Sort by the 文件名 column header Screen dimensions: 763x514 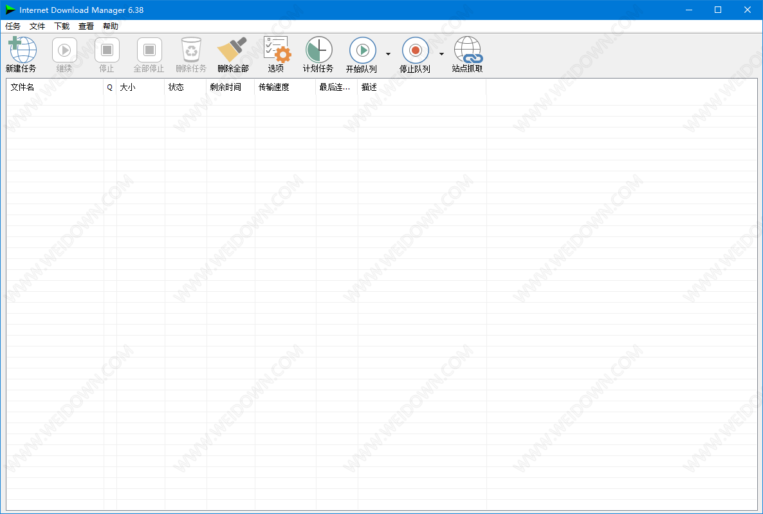pyautogui.click(x=55, y=87)
